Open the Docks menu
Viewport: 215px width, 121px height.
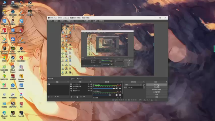click(x=70, y=21)
